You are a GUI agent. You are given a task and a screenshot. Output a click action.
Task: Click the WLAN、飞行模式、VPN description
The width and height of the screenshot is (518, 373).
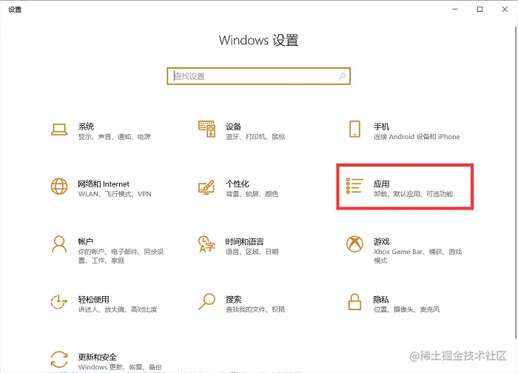coord(115,194)
